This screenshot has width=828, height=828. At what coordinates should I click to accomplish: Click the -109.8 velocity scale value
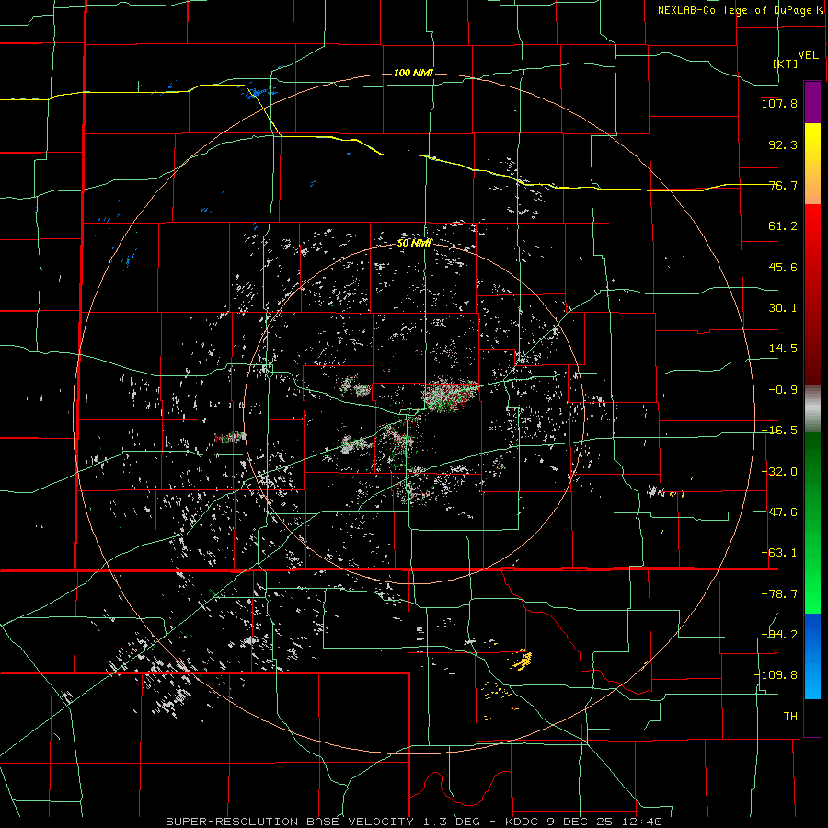(x=776, y=675)
